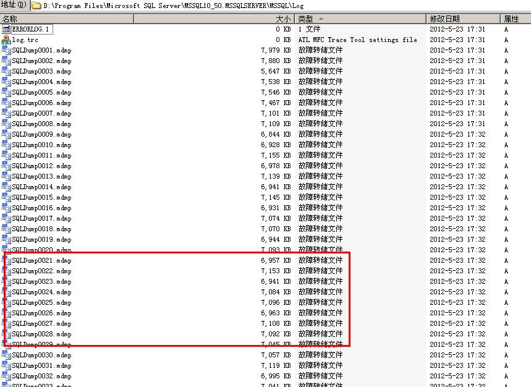This screenshot has height=387, width=531.
Task: Click the 7,119 KB size of SQLDump0031
Action: (x=276, y=365)
